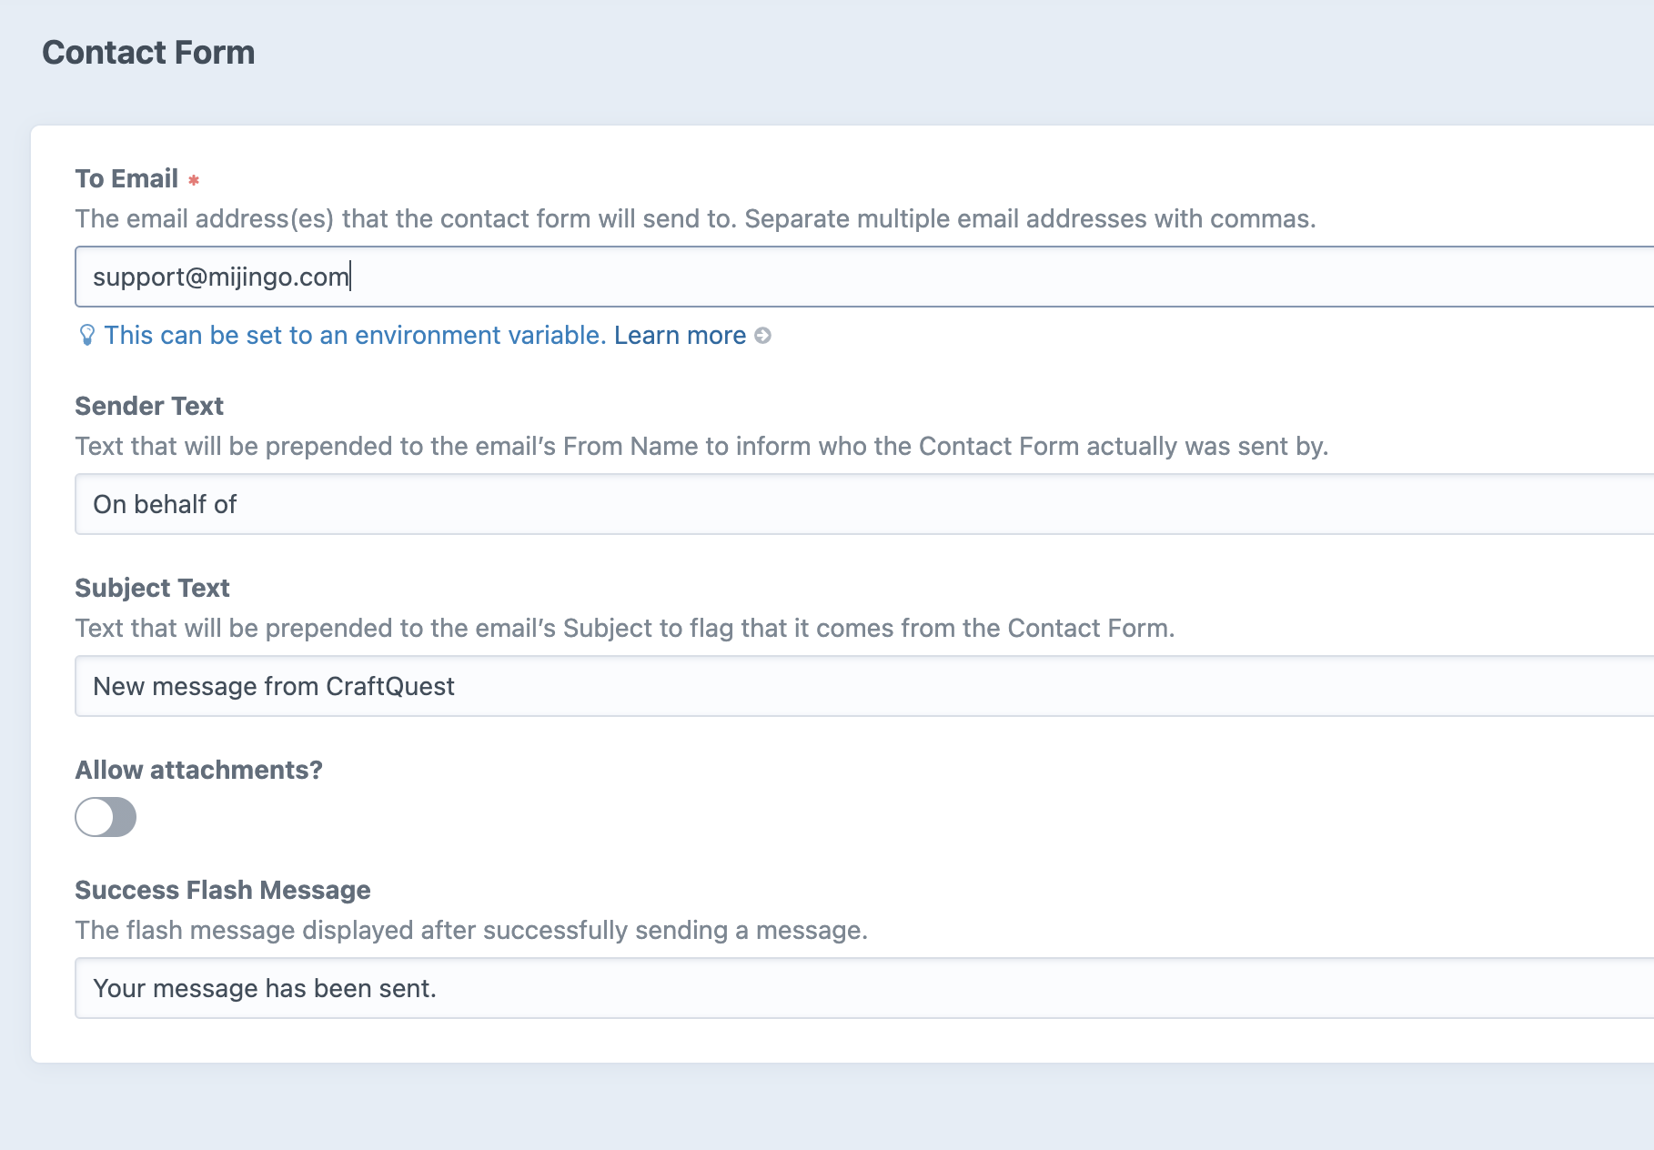Click the Success Flash Message label
The width and height of the screenshot is (1654, 1150).
[223, 890]
